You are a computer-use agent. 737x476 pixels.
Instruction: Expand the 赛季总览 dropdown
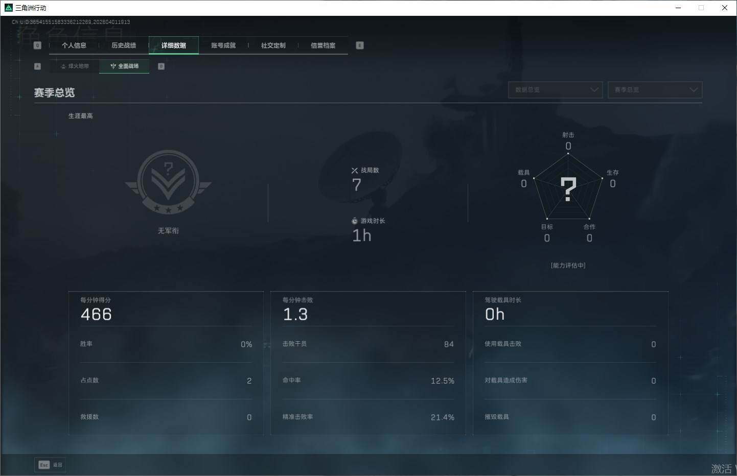pyautogui.click(x=655, y=90)
